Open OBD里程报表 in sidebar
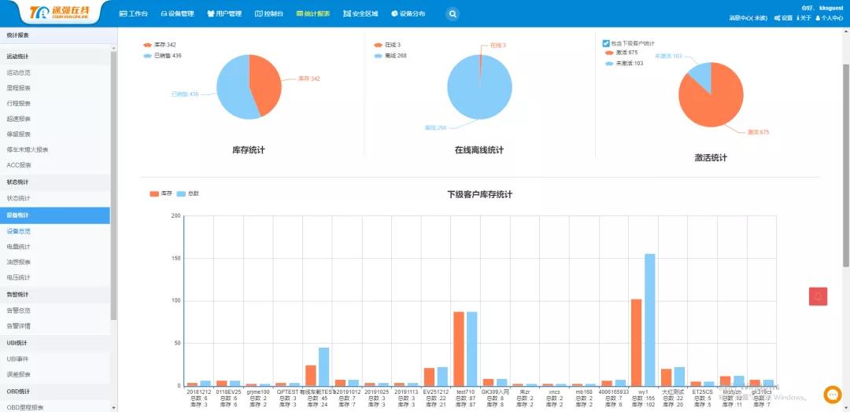The width and height of the screenshot is (850, 412). (x=25, y=407)
